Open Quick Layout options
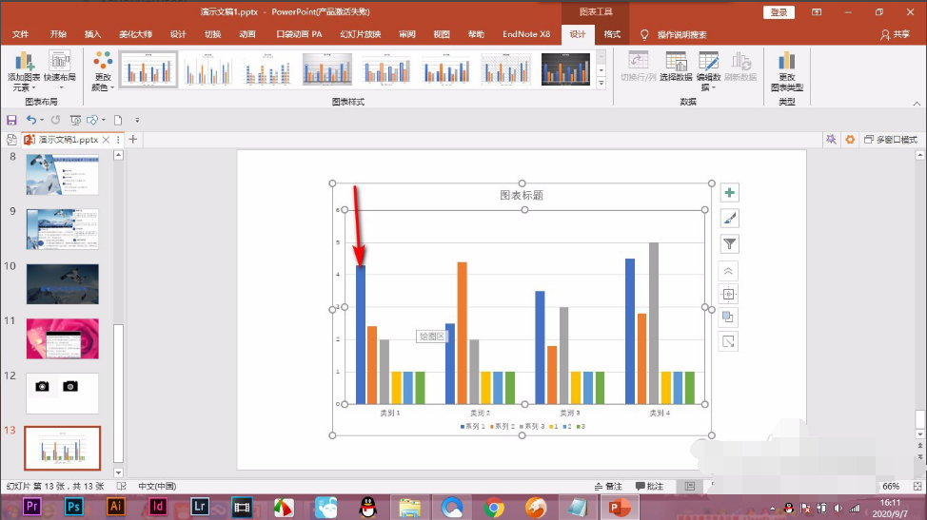Screen dimensions: 927x520 tap(60, 67)
